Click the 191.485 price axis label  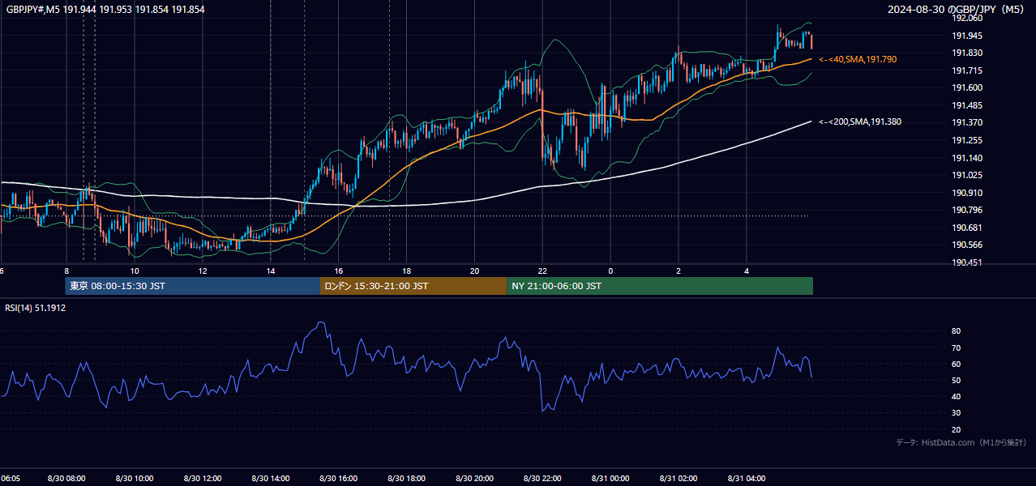[x=967, y=105]
